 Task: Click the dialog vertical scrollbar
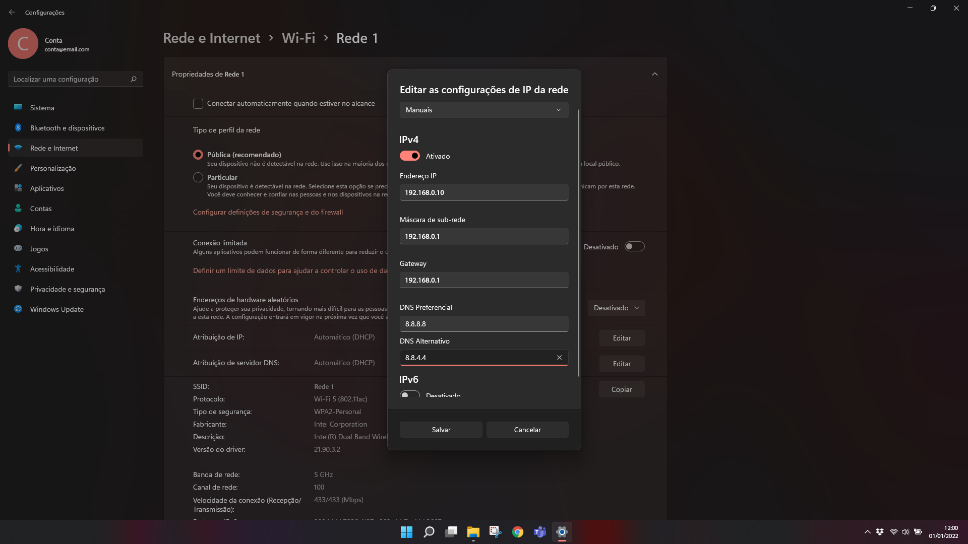(578, 243)
